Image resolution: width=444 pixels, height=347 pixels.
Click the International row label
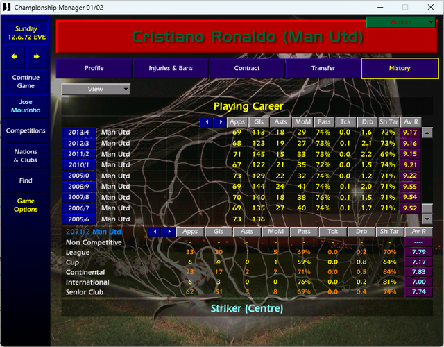pyautogui.click(x=87, y=282)
